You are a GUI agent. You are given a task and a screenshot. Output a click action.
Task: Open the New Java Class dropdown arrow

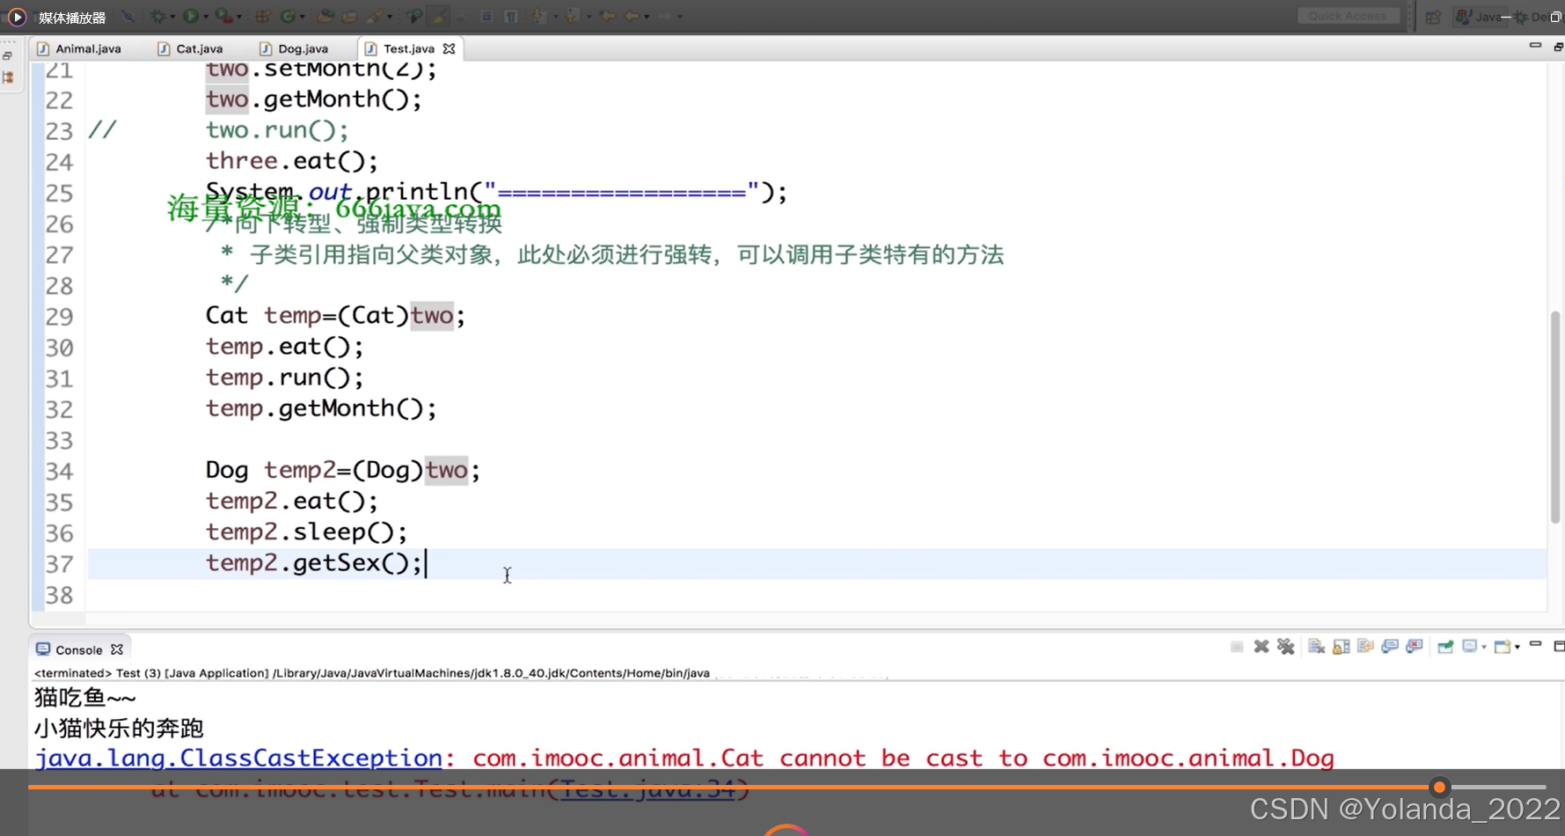tap(303, 17)
